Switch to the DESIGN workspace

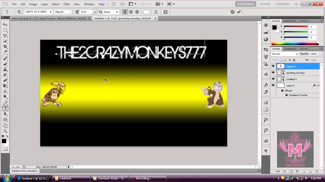pos(265,4)
